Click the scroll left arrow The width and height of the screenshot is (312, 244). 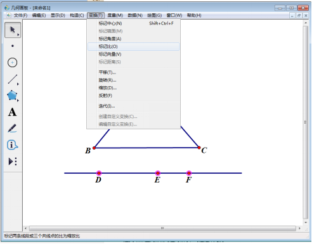click(26, 228)
